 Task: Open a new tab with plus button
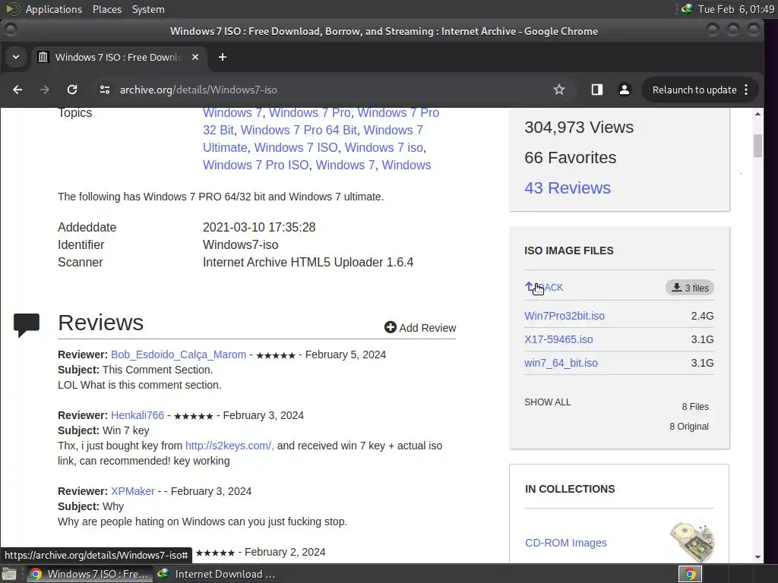(223, 57)
